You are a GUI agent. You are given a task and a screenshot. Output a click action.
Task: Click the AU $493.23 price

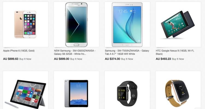tap(163, 59)
